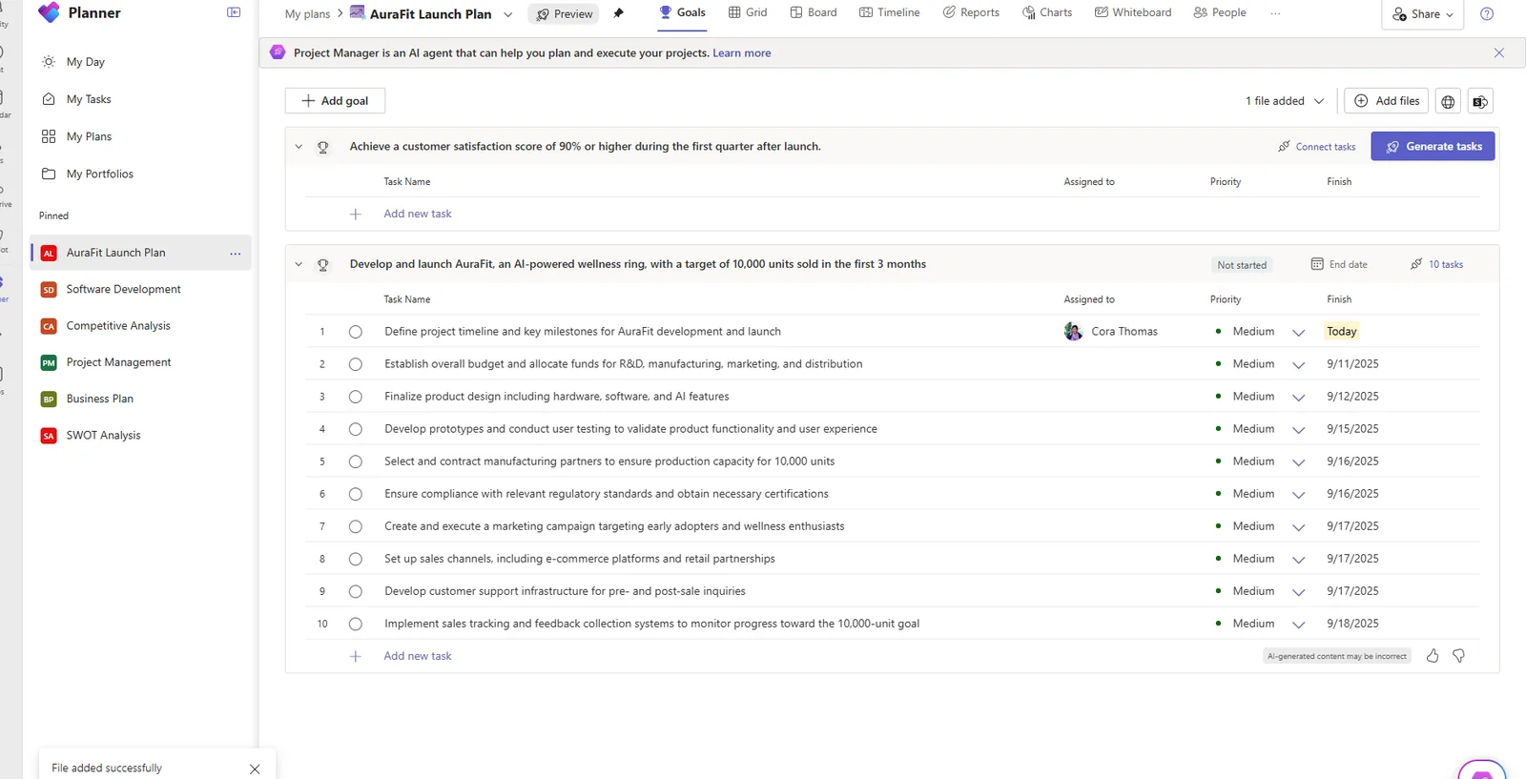This screenshot has height=779, width=1526.
Task: Mark Ensure compliance task complete
Action: pos(356,494)
